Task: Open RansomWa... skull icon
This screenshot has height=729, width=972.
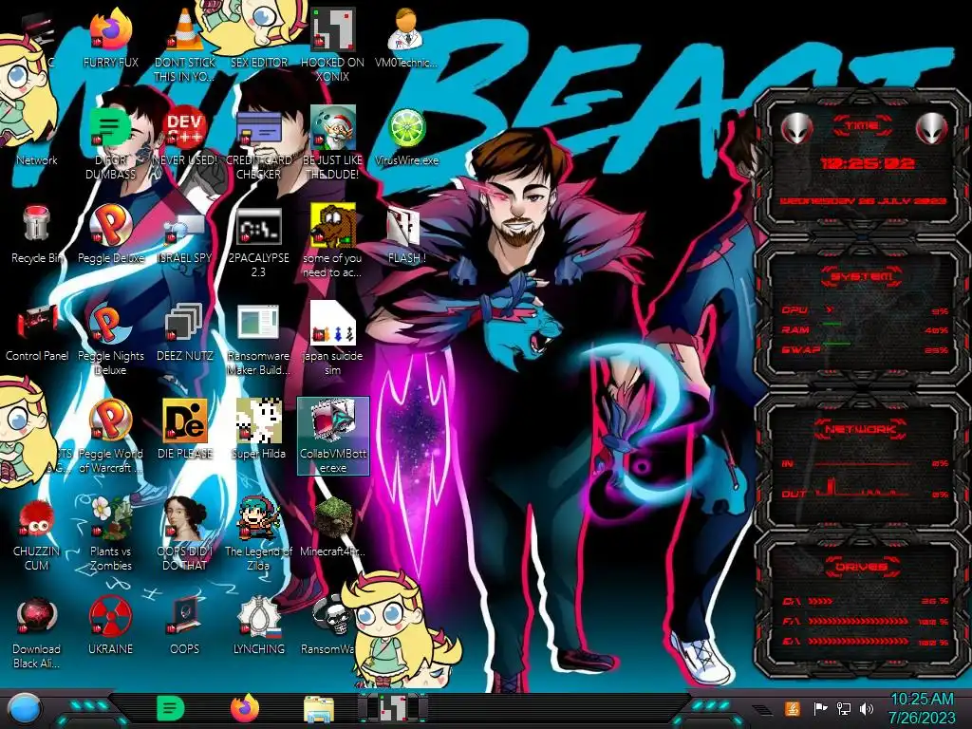Action: click(x=328, y=626)
